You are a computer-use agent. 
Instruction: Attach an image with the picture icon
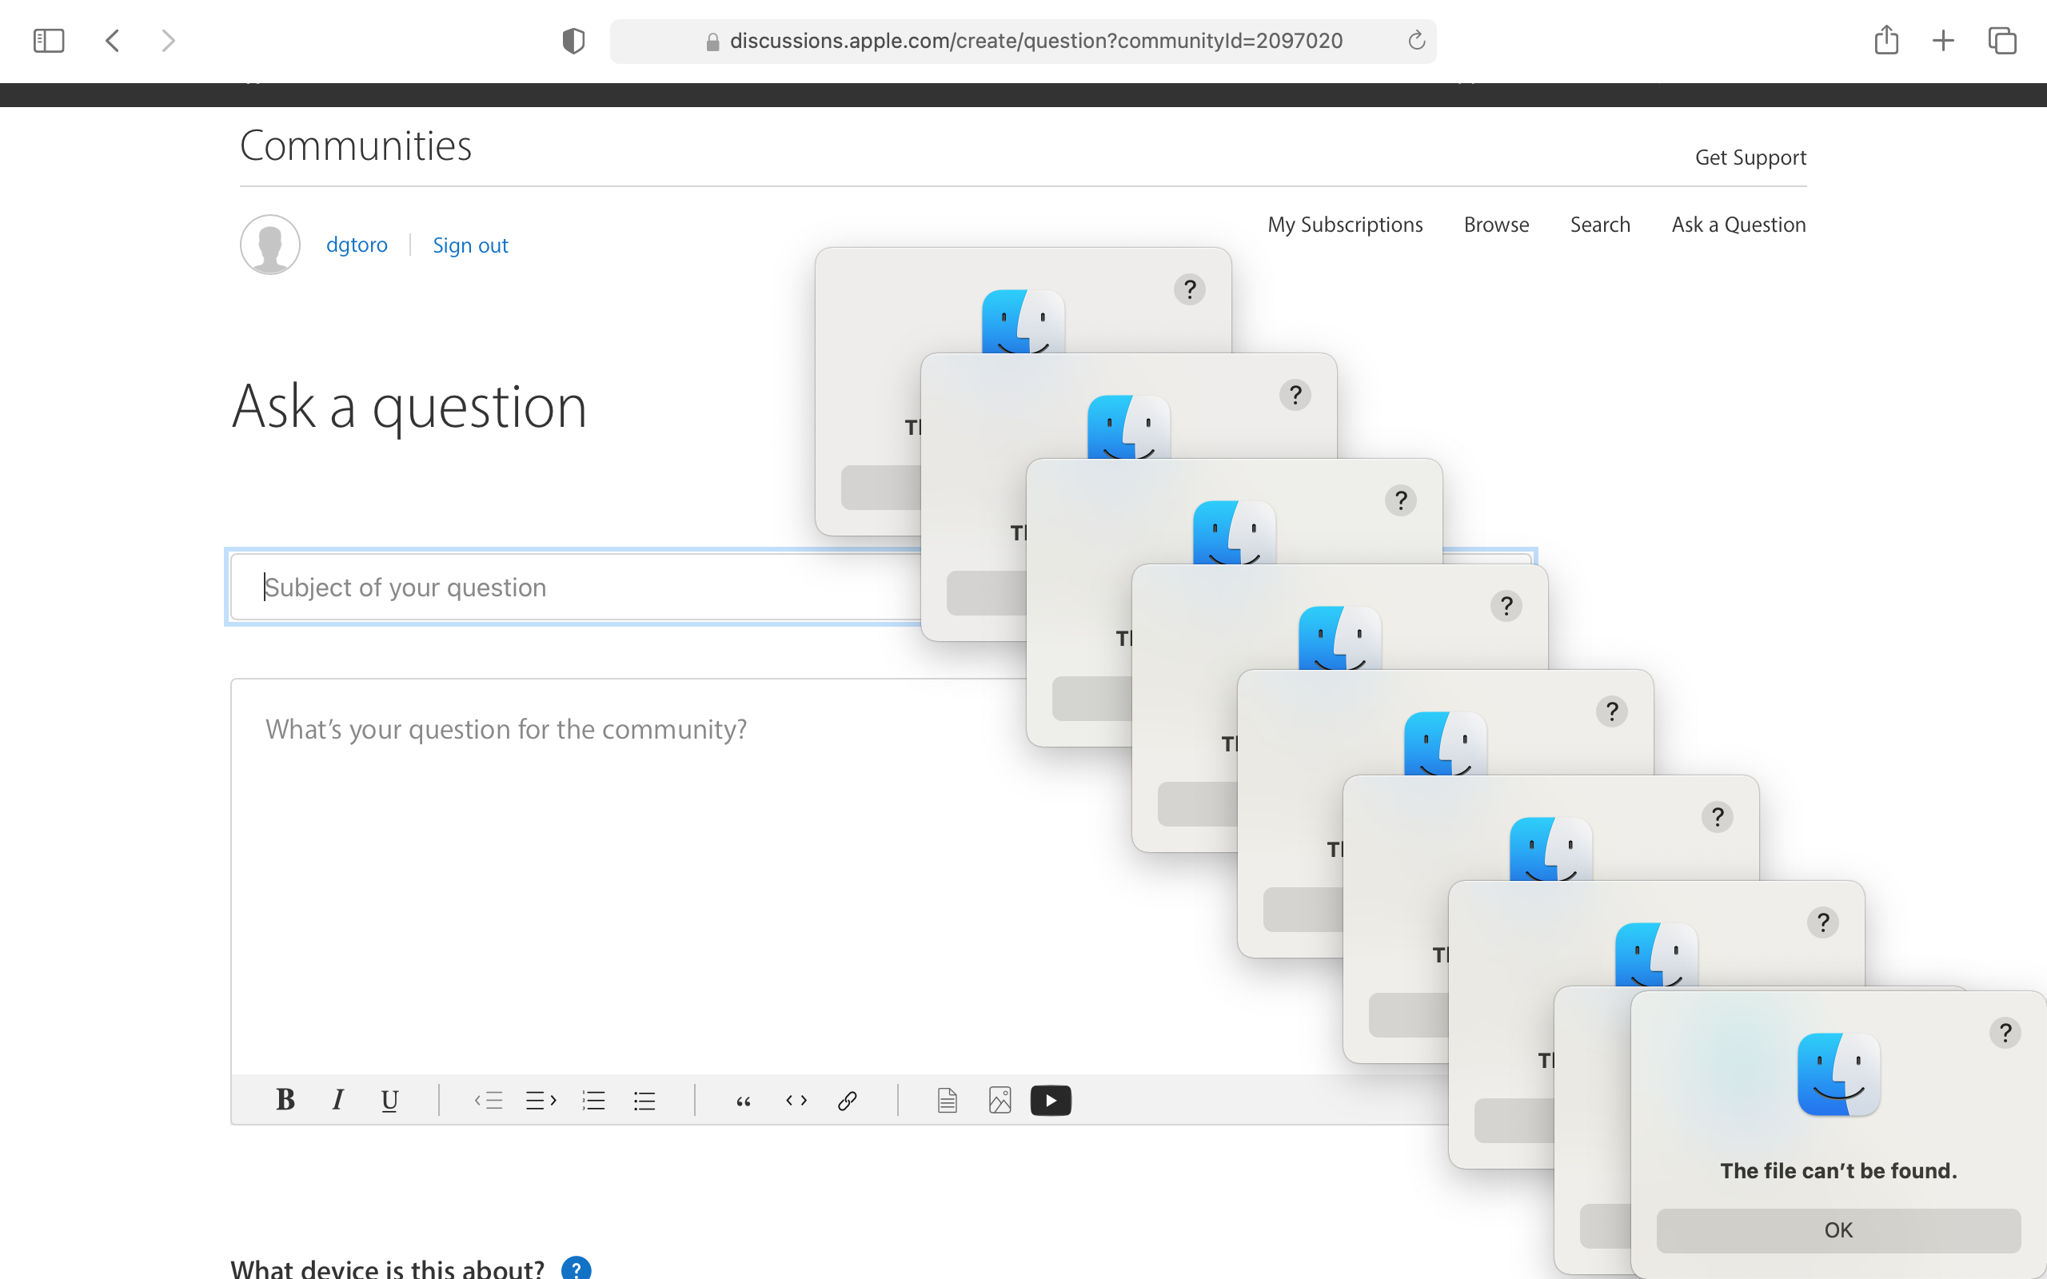1000,1100
